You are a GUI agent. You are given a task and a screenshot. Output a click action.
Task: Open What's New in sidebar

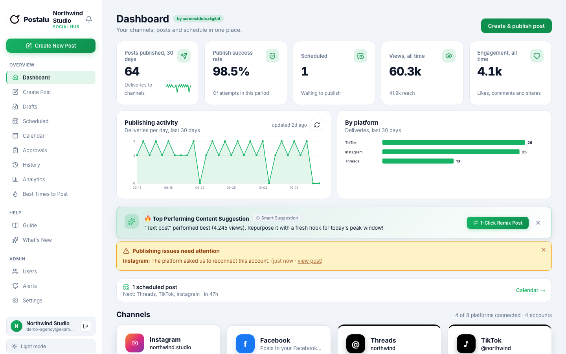pyautogui.click(x=51, y=240)
